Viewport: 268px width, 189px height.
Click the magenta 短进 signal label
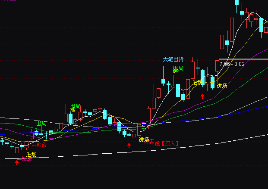pyautogui.click(x=27, y=159)
